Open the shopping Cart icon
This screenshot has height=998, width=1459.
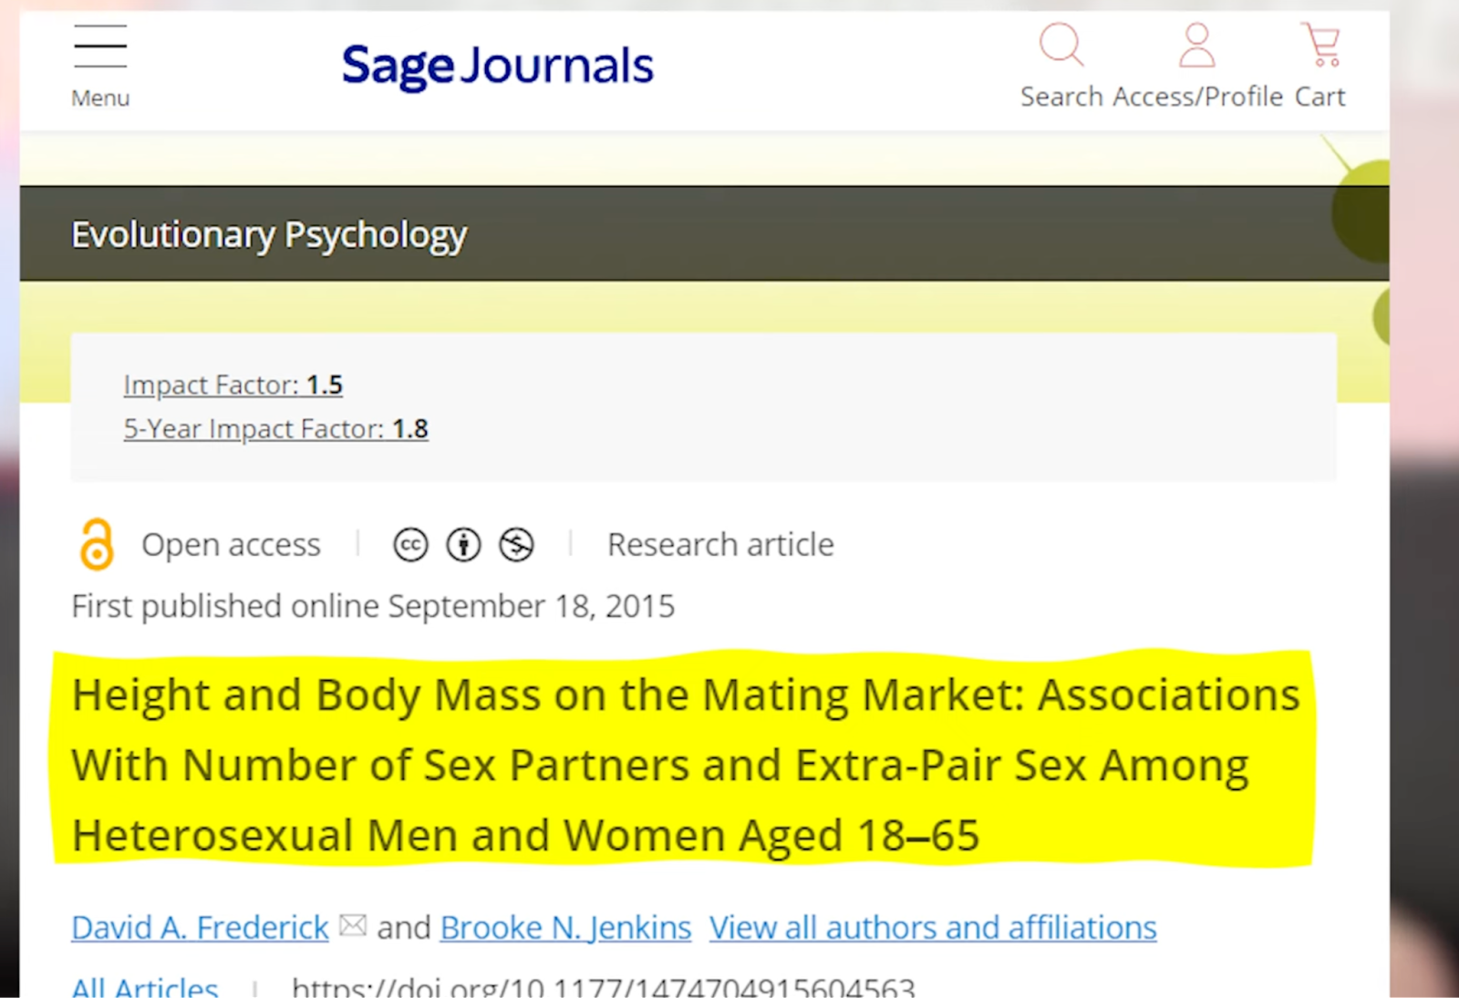click(x=1321, y=46)
